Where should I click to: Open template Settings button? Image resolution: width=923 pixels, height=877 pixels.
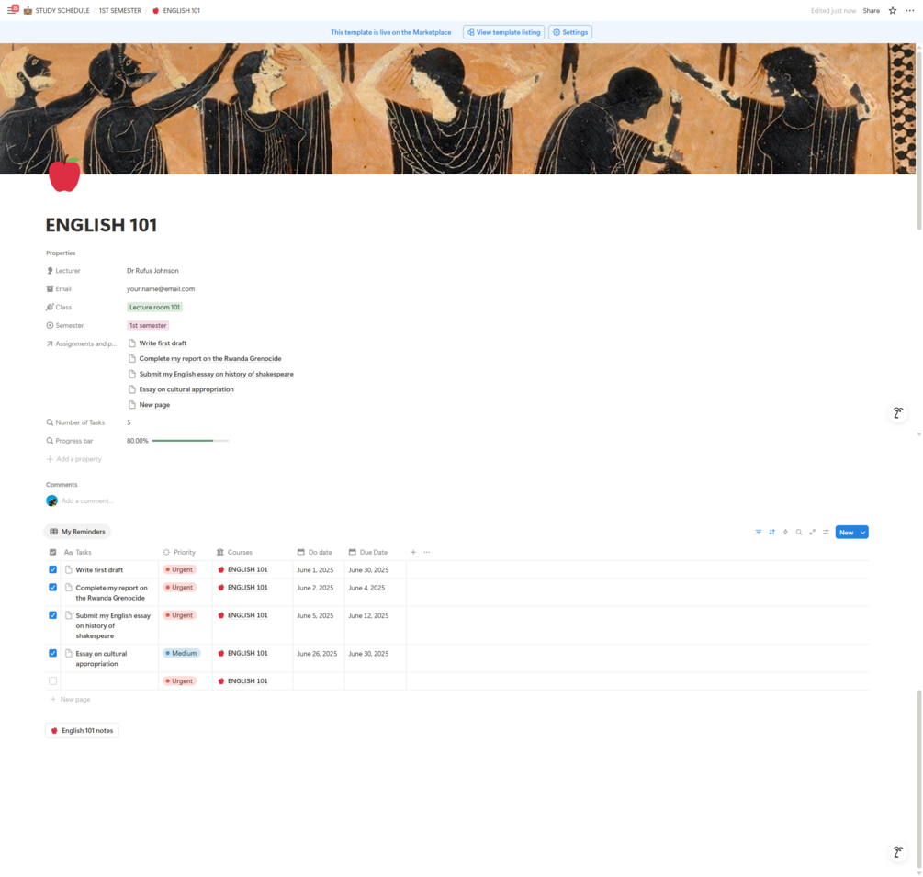coord(569,32)
